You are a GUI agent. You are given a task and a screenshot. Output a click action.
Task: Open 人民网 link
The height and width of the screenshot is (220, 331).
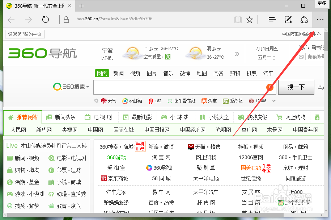18,130
